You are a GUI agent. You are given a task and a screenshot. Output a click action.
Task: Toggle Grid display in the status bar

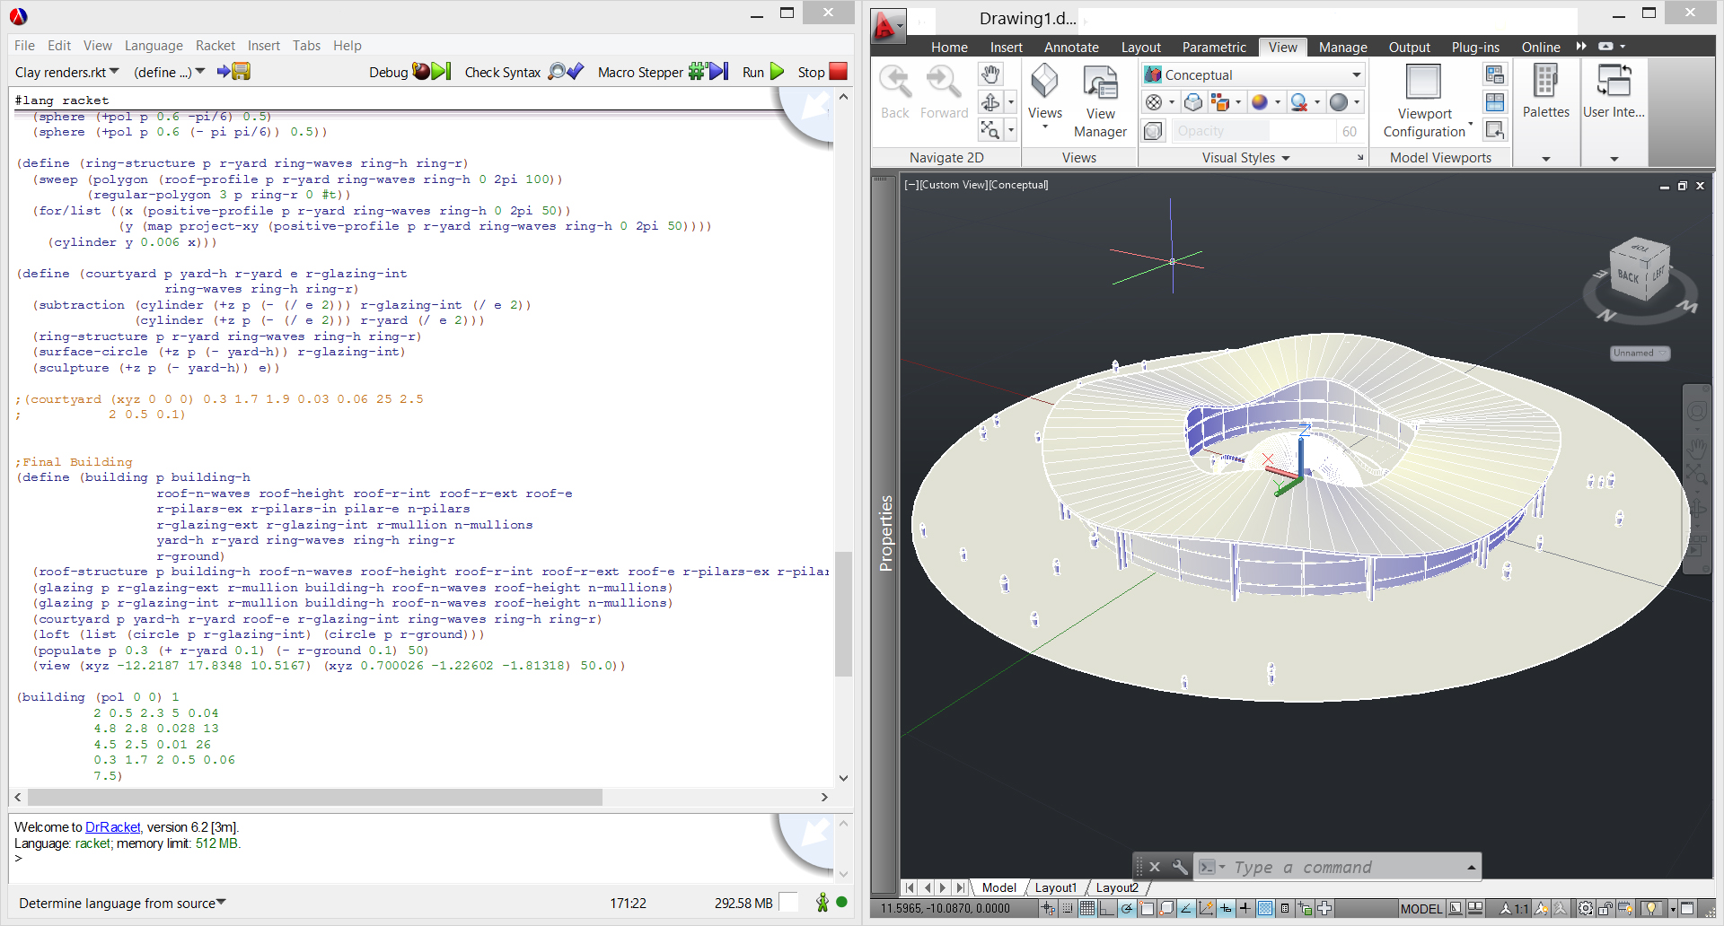[1086, 908]
